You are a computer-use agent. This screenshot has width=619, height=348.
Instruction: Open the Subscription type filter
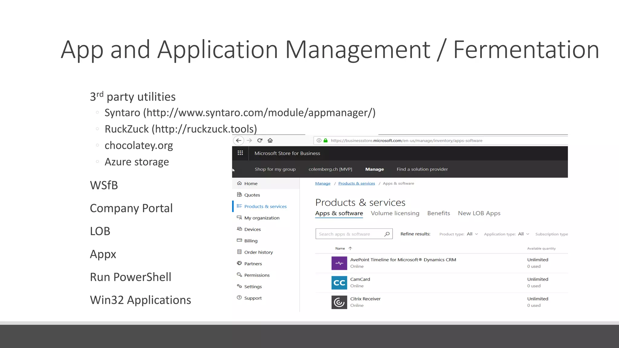pyautogui.click(x=552, y=234)
